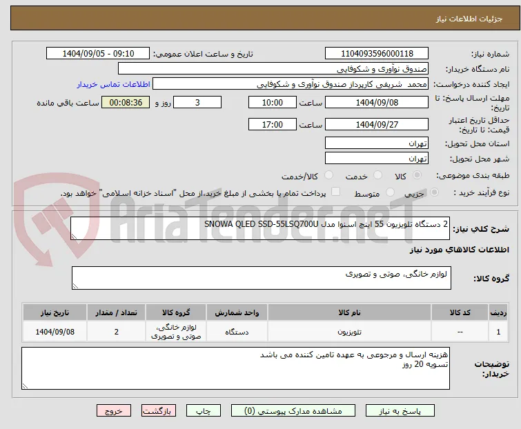The height and width of the screenshot is (429, 521).
Task: Click the تعداد / مقدار column header
Action: point(117,312)
